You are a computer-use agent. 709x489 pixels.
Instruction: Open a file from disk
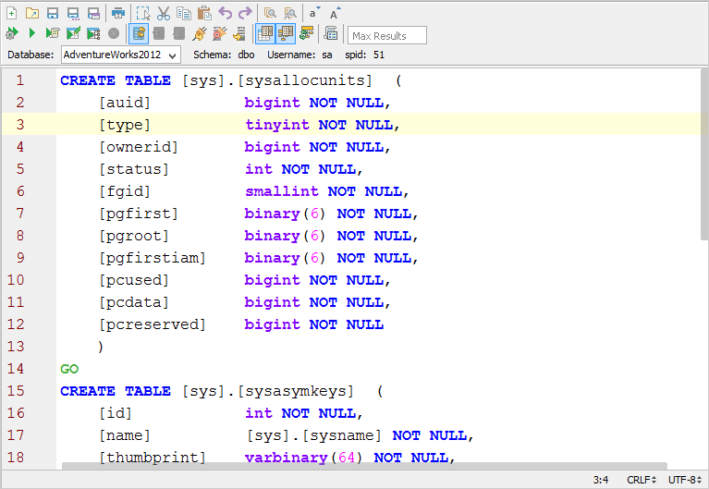[x=32, y=14]
